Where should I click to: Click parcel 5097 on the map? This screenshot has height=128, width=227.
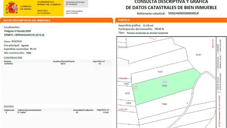tap(160, 72)
